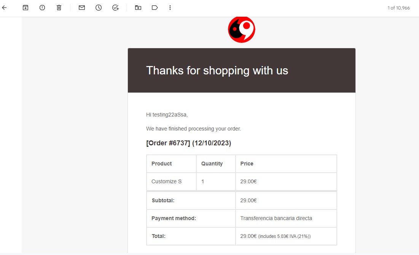
Task: Open the Labels icon menu
Action: coord(155,8)
